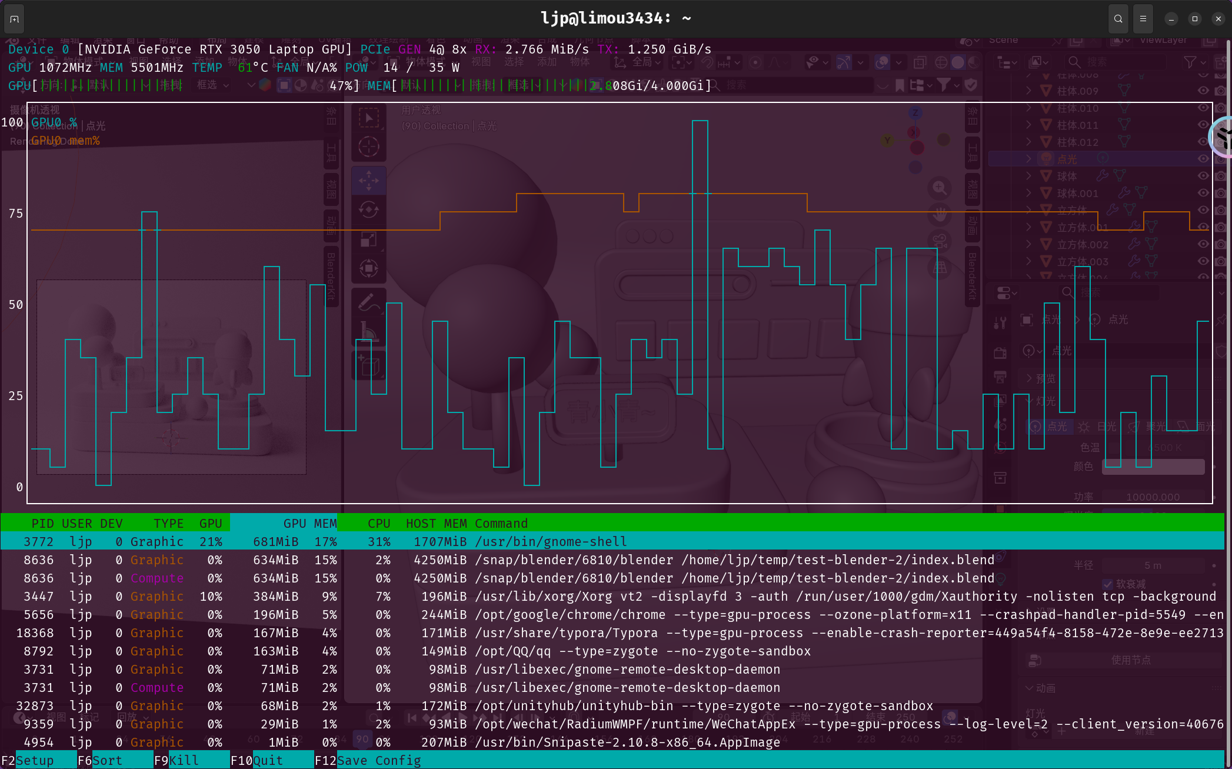Click the new tab icon in the terminal titlebar

(x=15, y=19)
